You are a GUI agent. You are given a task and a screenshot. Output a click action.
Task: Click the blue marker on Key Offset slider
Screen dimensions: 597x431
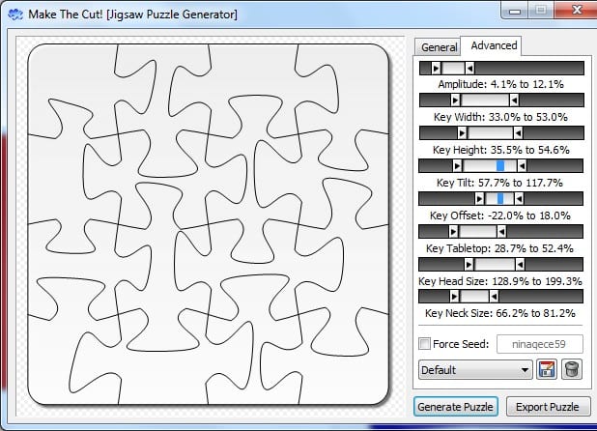point(500,198)
